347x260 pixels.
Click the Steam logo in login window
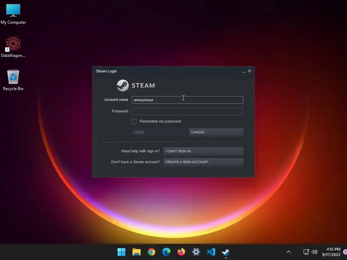click(136, 85)
